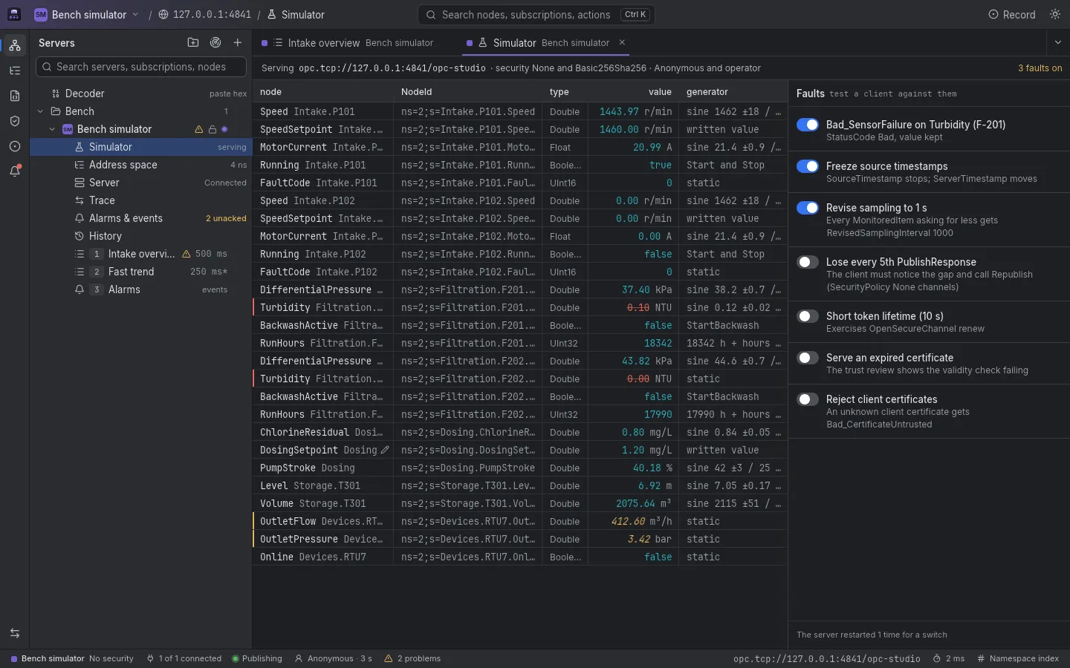Open the Servers network view in the activity bar

coord(15,45)
